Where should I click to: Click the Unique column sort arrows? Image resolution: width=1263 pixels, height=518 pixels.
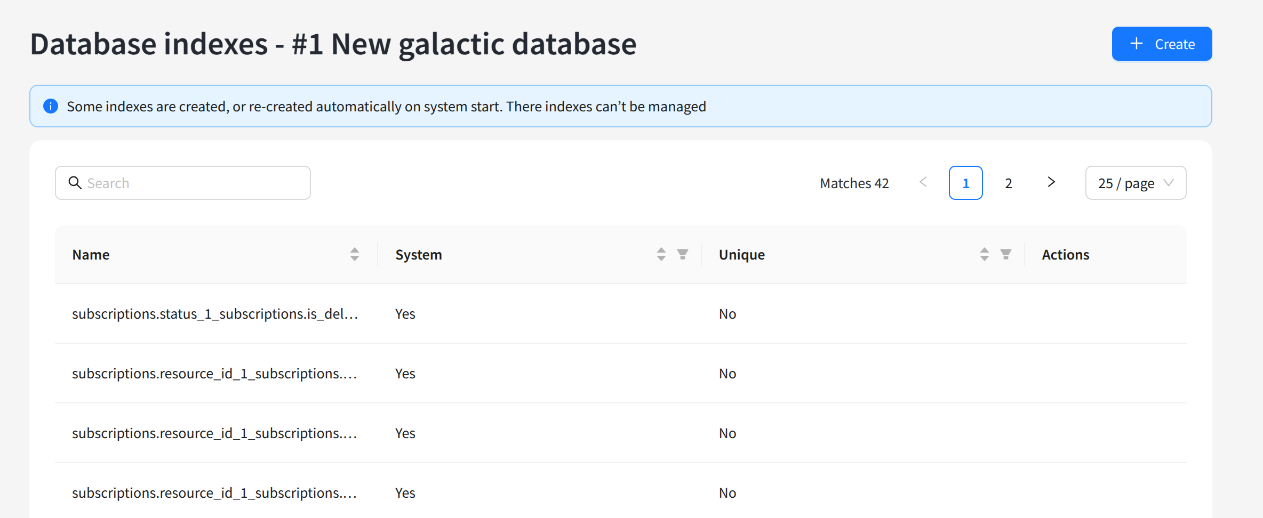pyautogui.click(x=985, y=254)
